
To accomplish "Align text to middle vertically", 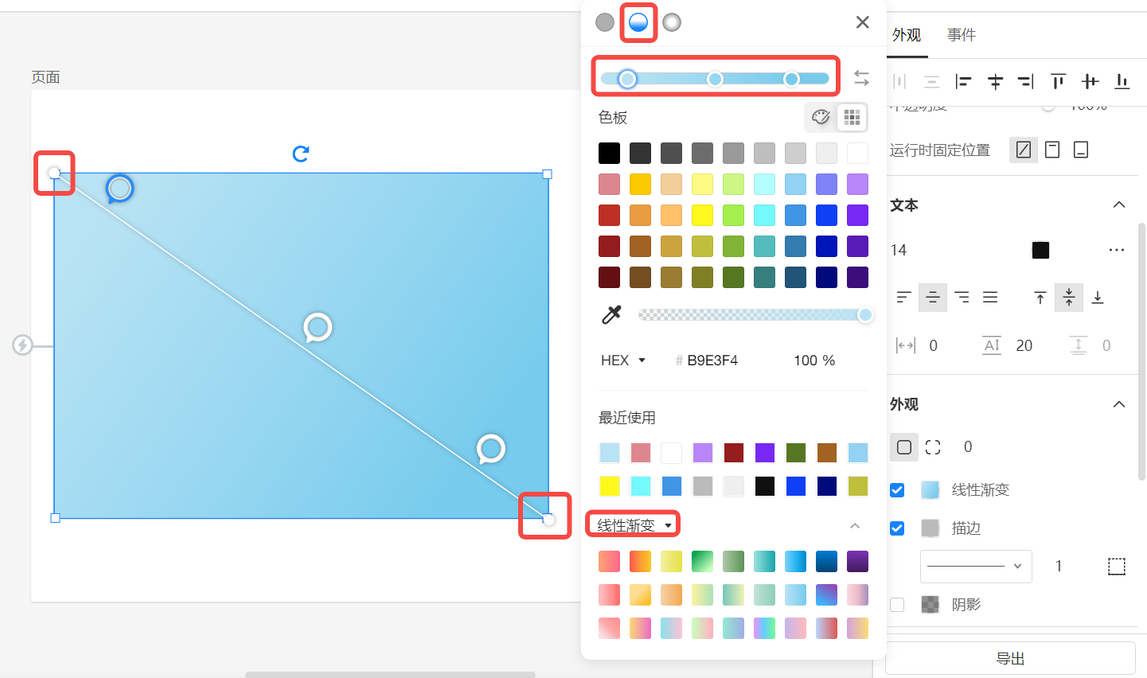I will 1069,298.
